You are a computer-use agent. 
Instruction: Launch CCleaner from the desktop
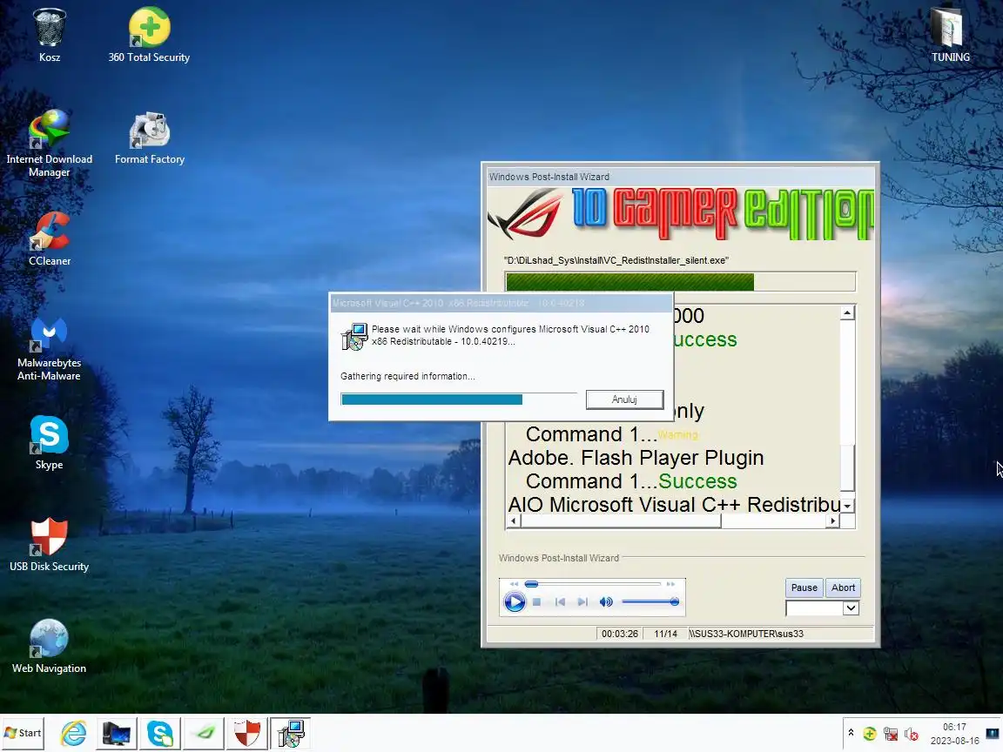(50, 239)
